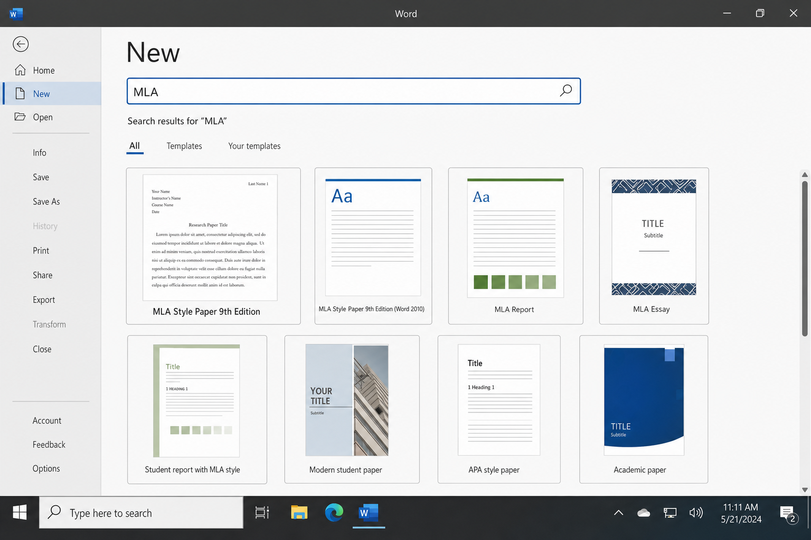Select Open in the sidebar

click(x=51, y=117)
